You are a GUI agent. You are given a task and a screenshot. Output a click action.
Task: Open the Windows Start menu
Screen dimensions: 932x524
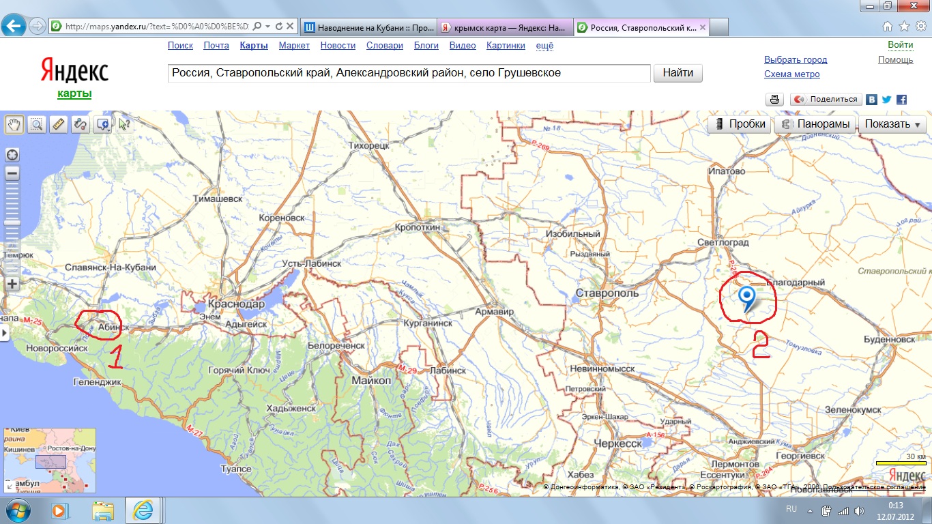click(17, 510)
